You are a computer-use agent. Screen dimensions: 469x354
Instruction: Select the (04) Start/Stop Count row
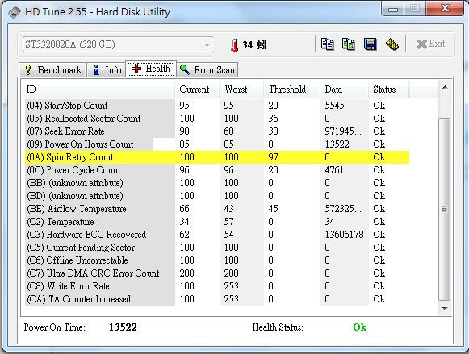(x=217, y=106)
